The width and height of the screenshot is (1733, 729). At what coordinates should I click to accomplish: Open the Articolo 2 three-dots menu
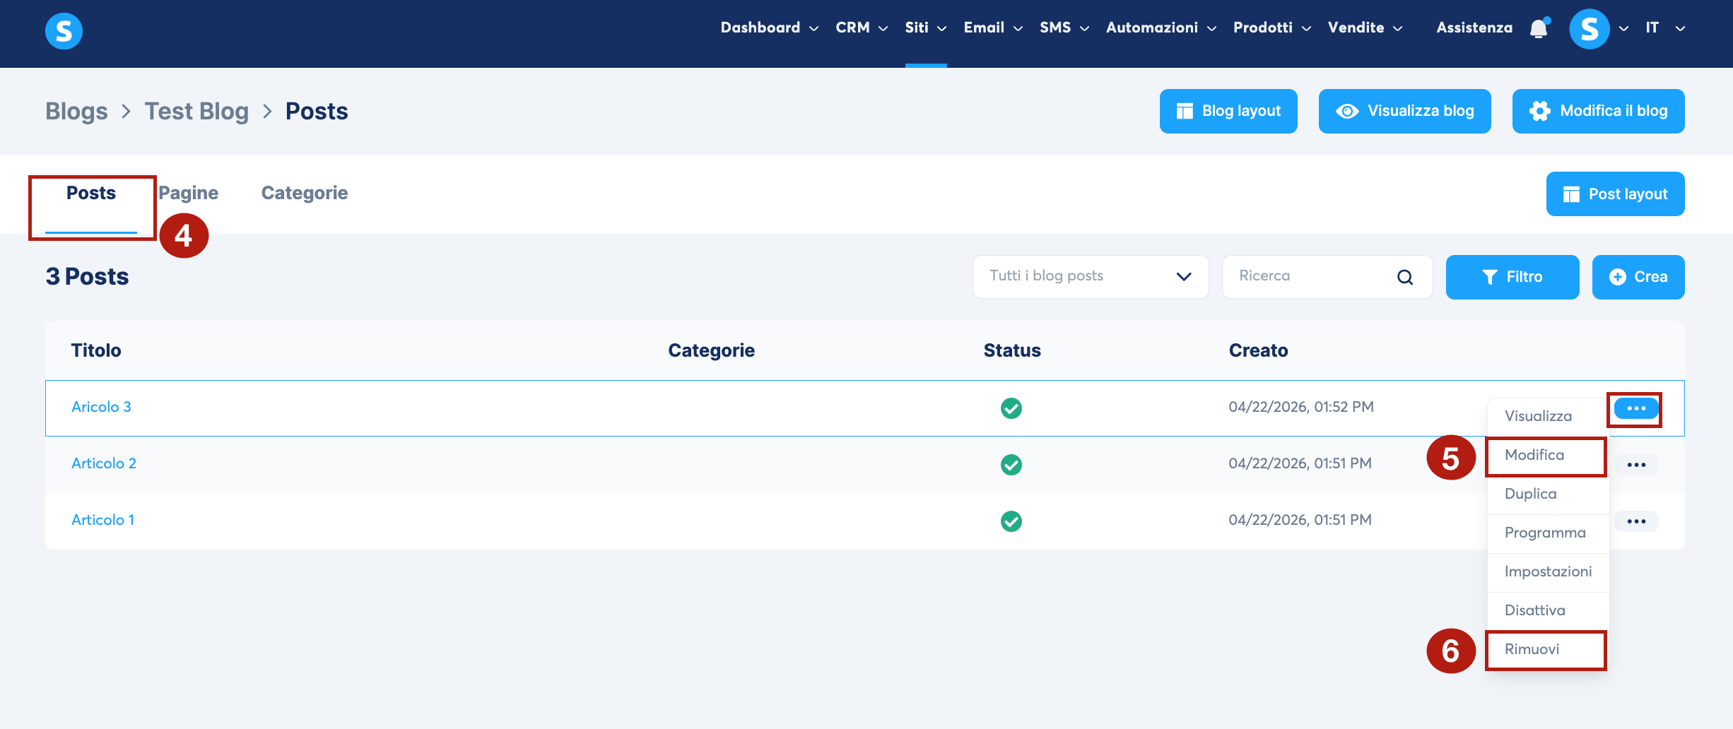1636,464
